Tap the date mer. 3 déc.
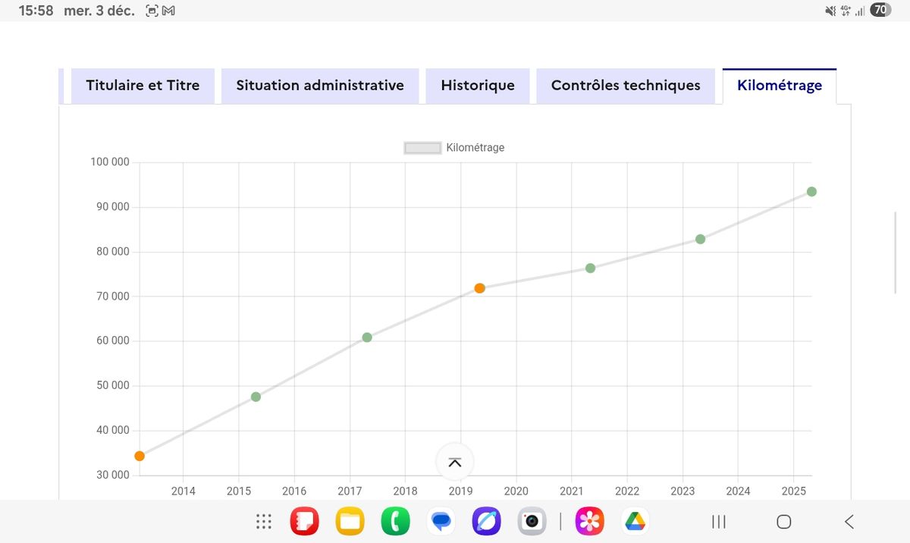 pyautogui.click(x=99, y=11)
